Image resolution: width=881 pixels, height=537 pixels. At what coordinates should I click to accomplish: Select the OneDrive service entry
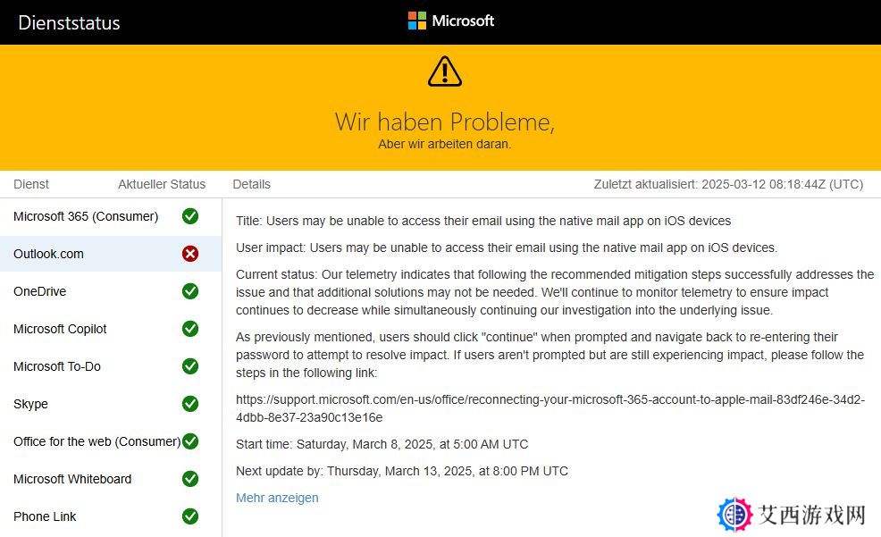111,291
